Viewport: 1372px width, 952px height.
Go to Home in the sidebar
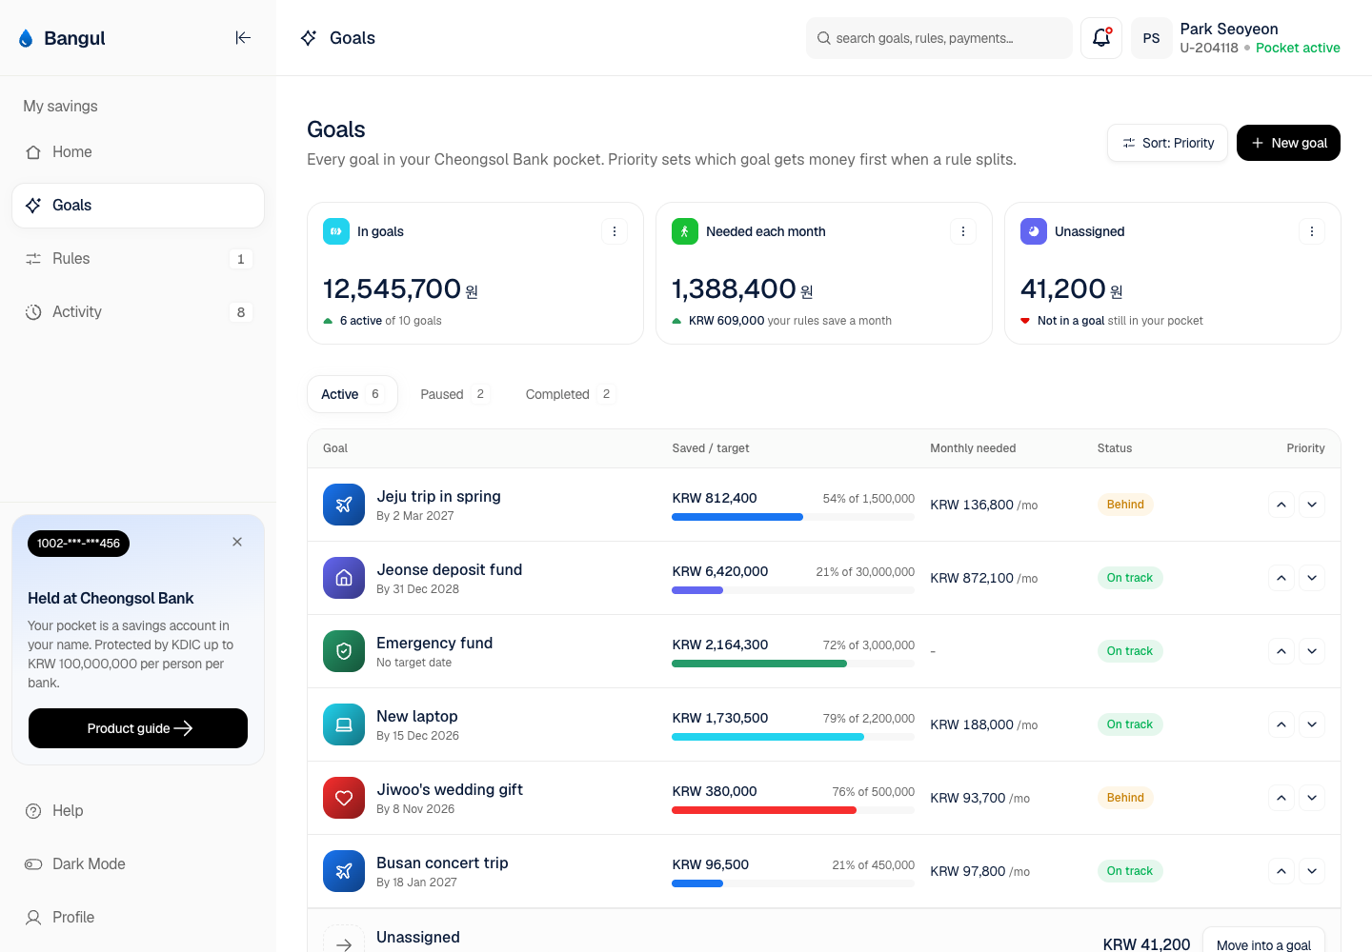tap(138, 152)
